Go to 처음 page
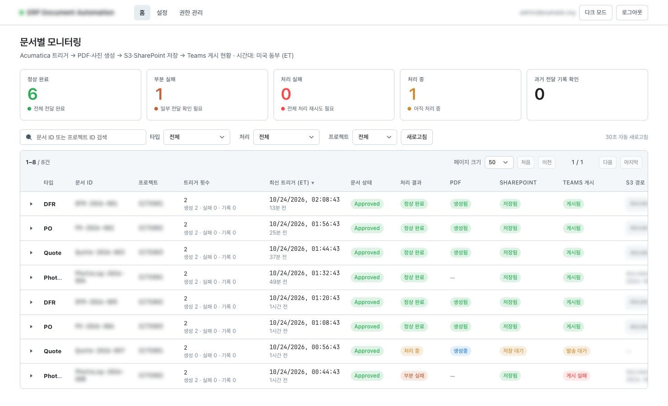Viewport: 668px width, 406px height. tap(526, 162)
